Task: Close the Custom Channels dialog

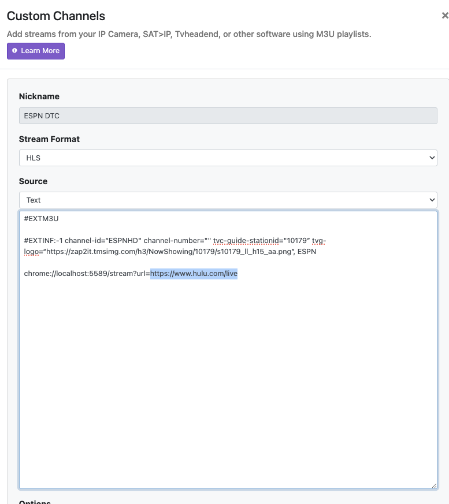Action: pyautogui.click(x=444, y=16)
